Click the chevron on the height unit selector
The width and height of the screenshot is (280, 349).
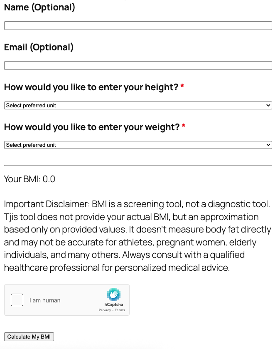click(268, 105)
